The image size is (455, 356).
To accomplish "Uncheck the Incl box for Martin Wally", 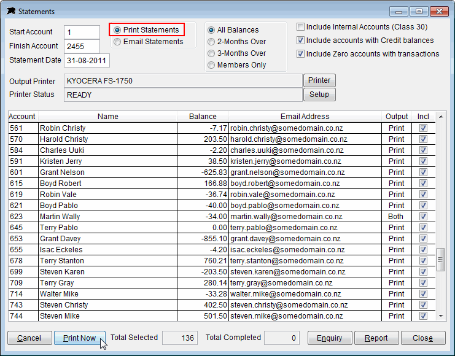I will [423, 217].
